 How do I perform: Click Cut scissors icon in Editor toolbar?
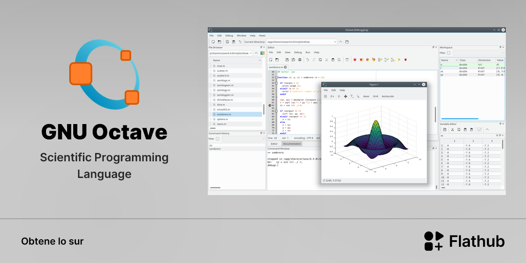[x=327, y=60]
